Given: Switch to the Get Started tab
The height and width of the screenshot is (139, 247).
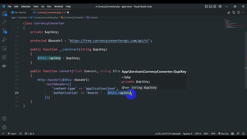Looking at the screenshot, I should 18,12.
